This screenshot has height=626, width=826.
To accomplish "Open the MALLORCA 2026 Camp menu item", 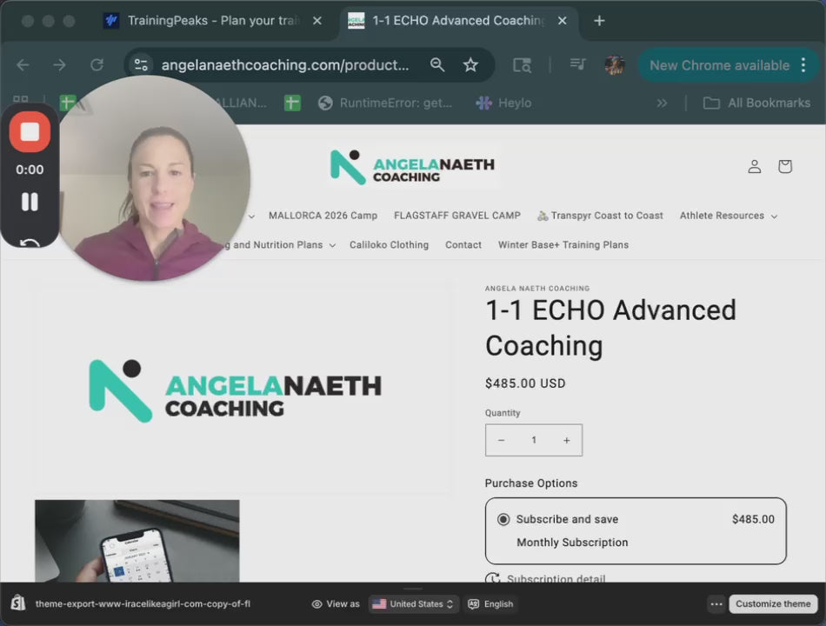I will (323, 216).
